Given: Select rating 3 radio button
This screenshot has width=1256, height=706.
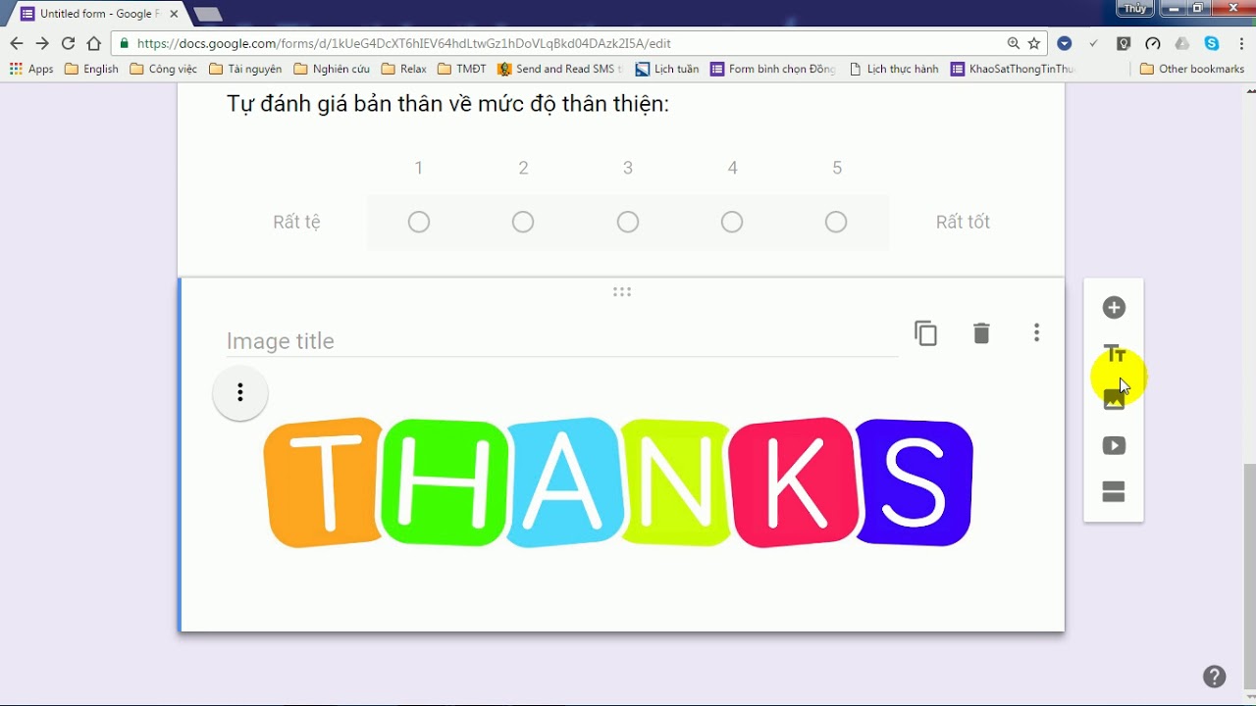Looking at the screenshot, I should (x=628, y=223).
